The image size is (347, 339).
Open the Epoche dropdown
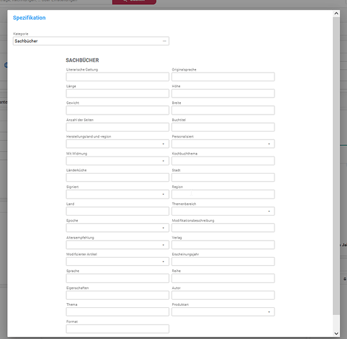[117, 228]
